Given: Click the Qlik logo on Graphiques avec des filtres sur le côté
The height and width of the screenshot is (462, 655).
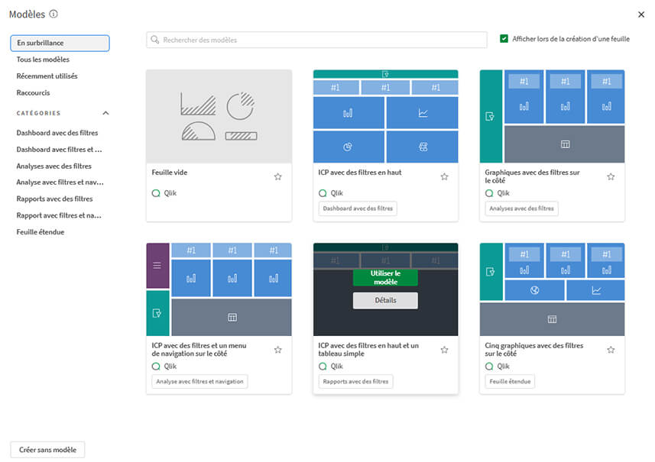Looking at the screenshot, I should [x=488, y=193].
